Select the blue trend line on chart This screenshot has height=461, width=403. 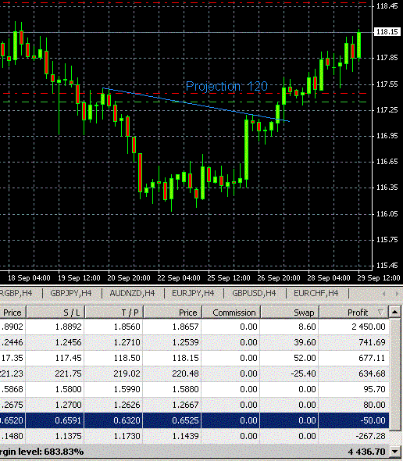[196, 105]
